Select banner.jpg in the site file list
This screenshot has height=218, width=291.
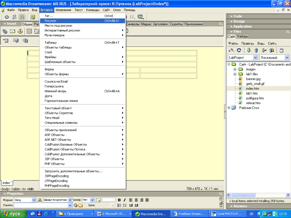point(253,79)
